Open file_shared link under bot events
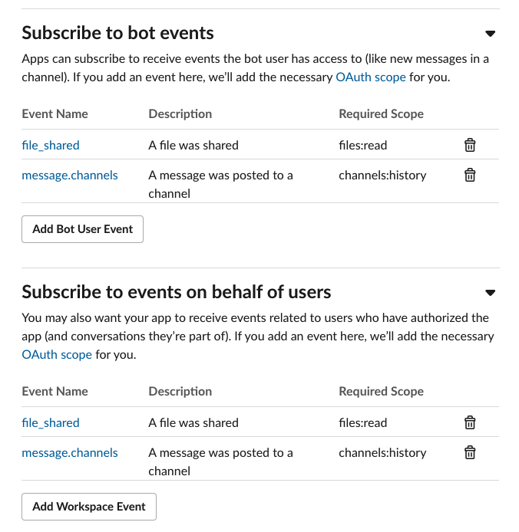Image resolution: width=519 pixels, height=532 pixels. click(51, 145)
